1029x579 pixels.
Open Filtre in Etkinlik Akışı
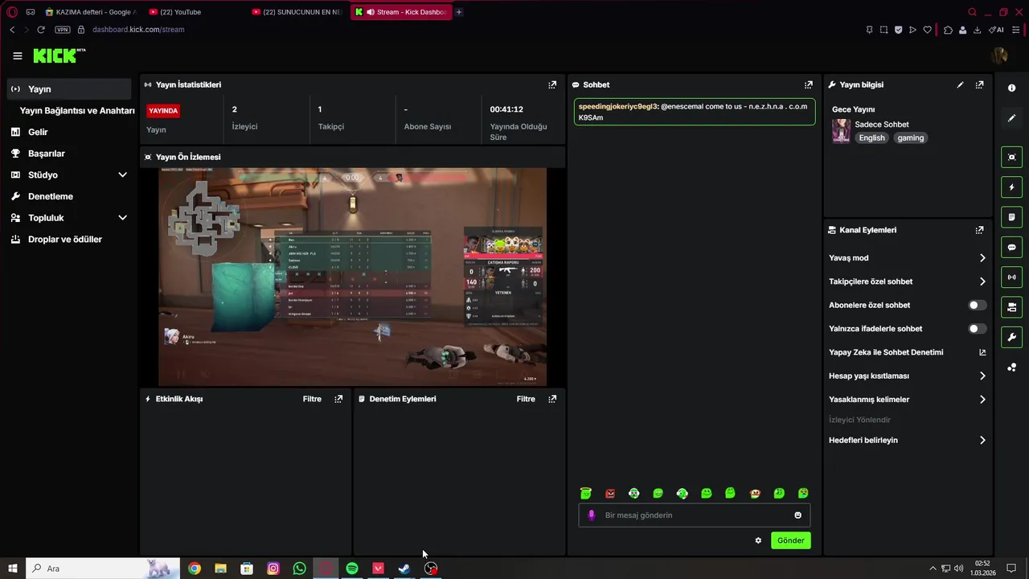click(x=312, y=399)
